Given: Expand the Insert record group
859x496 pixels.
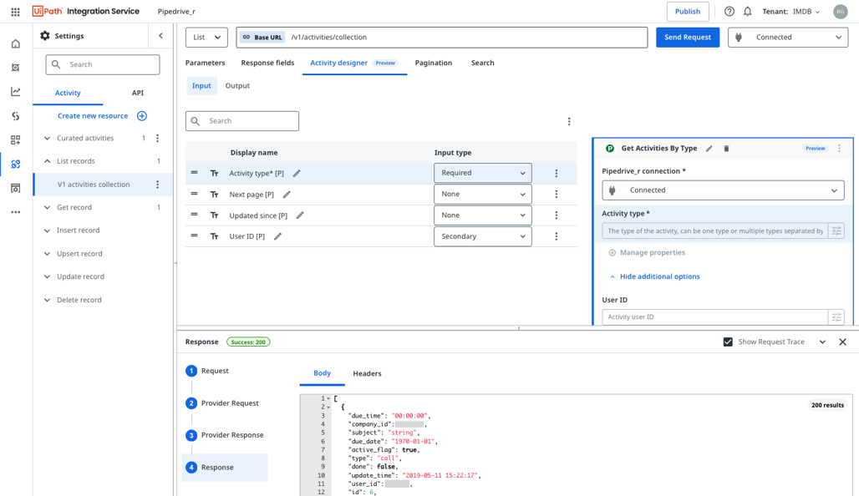Looking at the screenshot, I should [47, 230].
